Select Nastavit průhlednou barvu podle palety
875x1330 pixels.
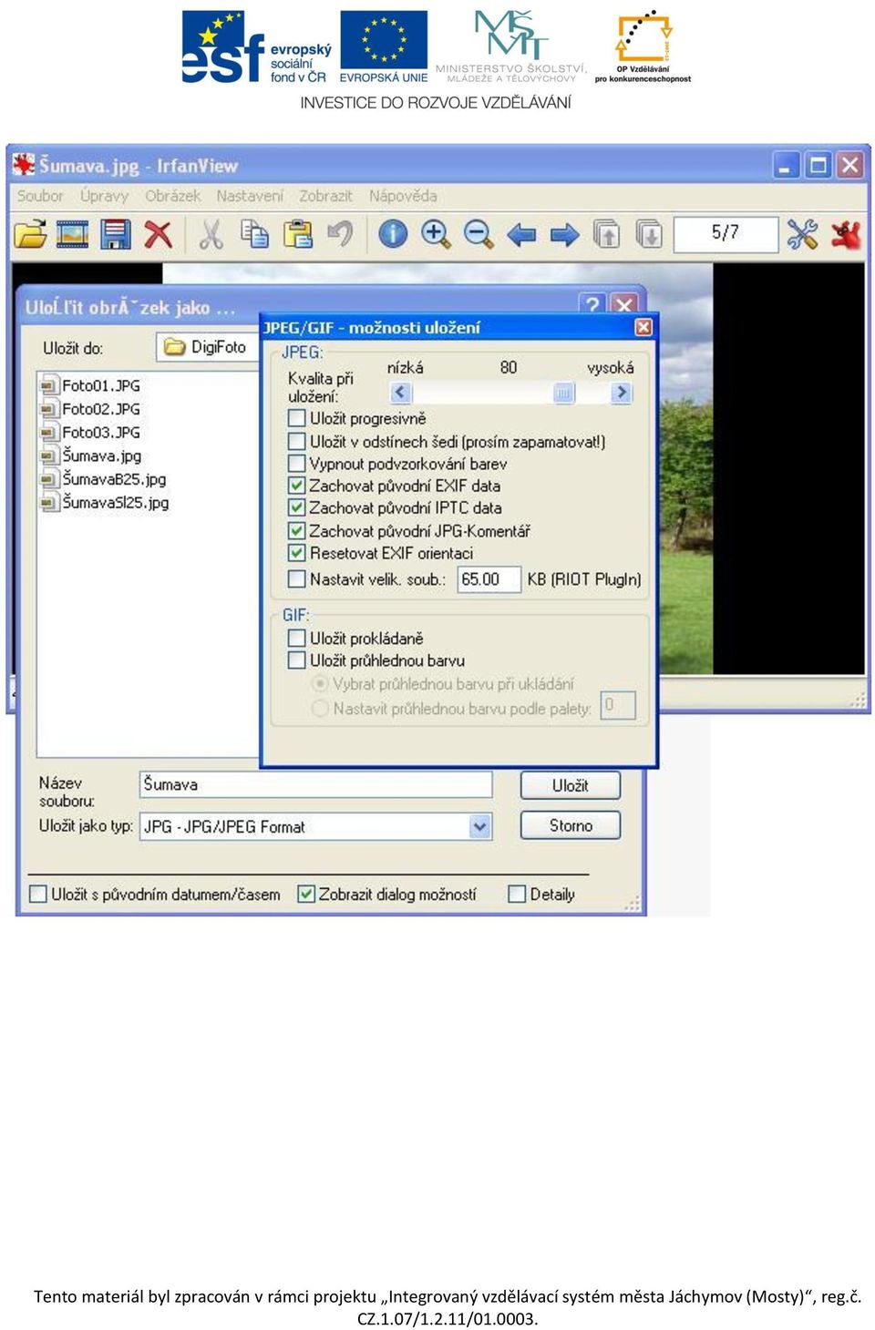pos(320,708)
